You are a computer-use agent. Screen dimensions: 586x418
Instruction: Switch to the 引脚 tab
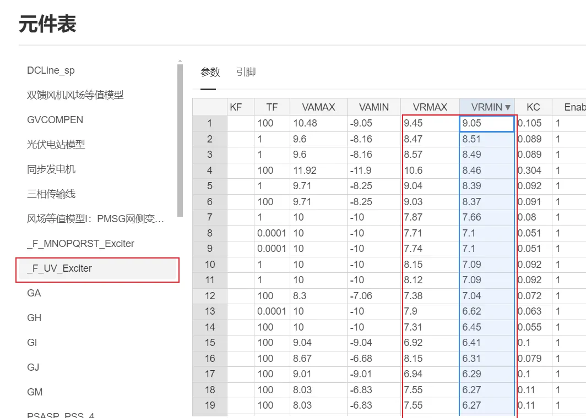click(246, 72)
